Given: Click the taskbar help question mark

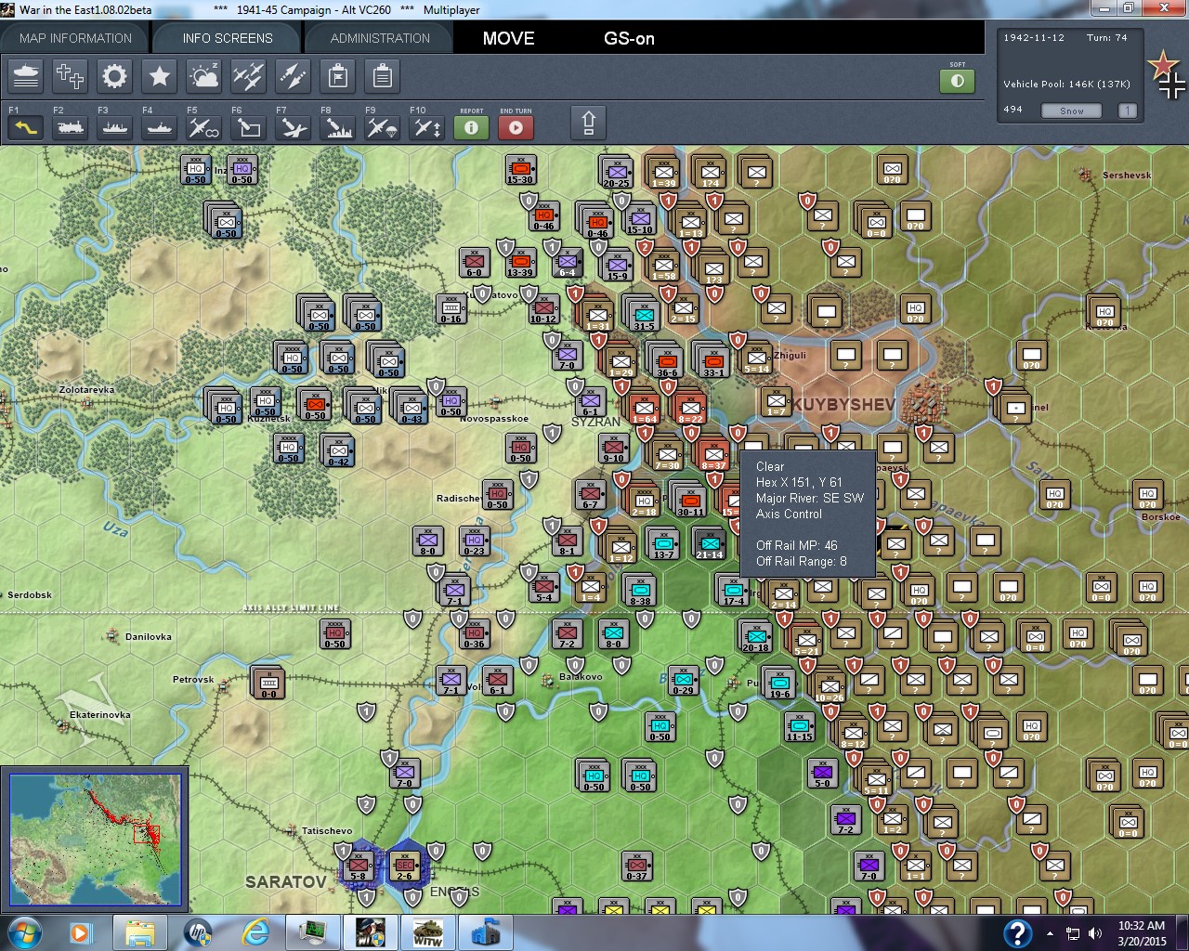Looking at the screenshot, I should (x=1017, y=932).
